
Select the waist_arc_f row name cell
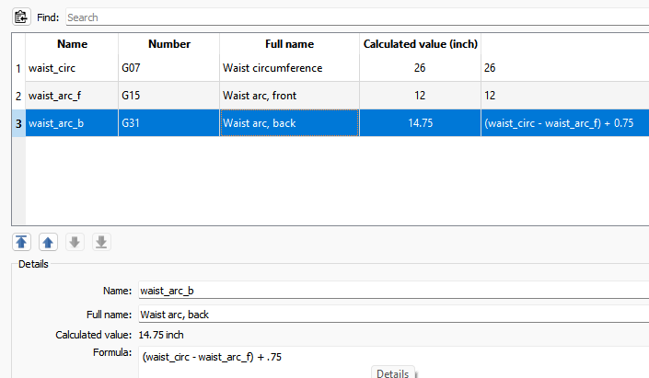pos(72,96)
